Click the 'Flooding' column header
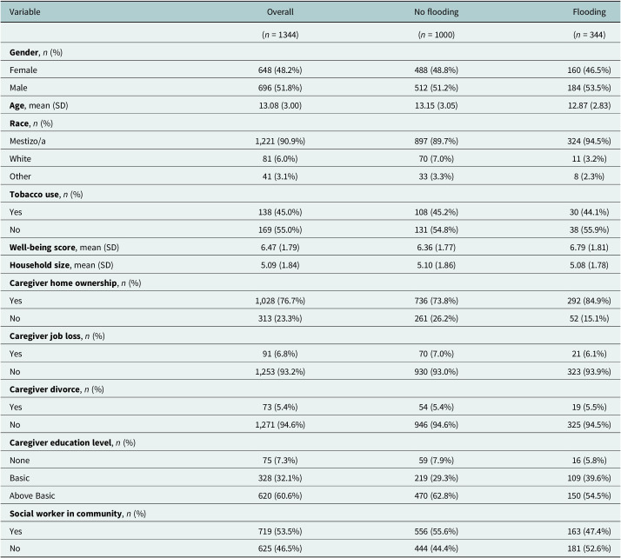The height and width of the screenshot is (558, 621). click(x=594, y=14)
